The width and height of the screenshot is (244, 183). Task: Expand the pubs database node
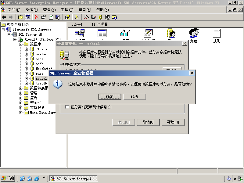coord(26,74)
